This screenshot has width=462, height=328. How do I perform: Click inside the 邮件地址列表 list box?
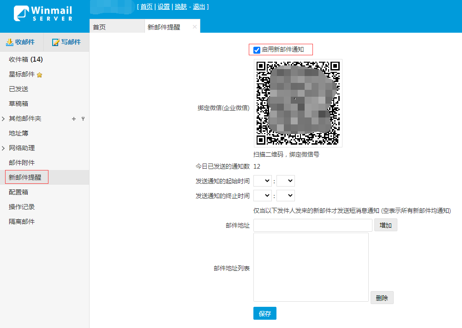311,267
